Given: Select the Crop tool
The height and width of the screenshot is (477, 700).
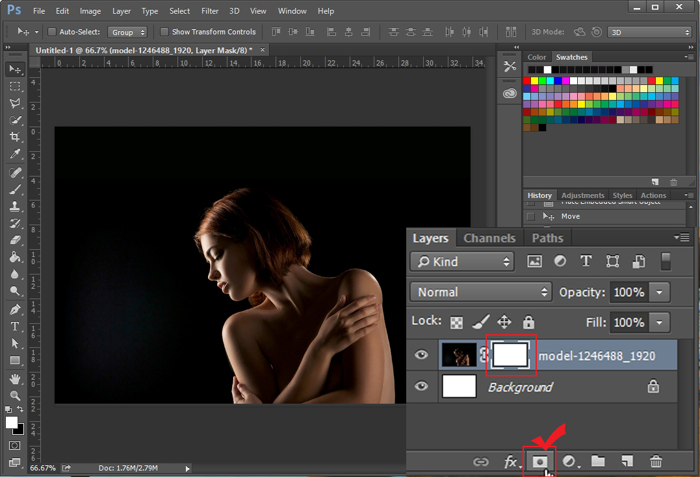Looking at the screenshot, I should point(14,137).
